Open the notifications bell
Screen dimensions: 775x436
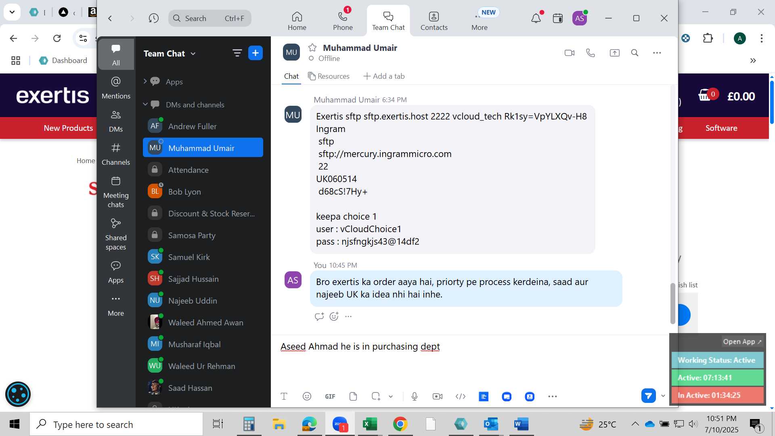pyautogui.click(x=536, y=18)
